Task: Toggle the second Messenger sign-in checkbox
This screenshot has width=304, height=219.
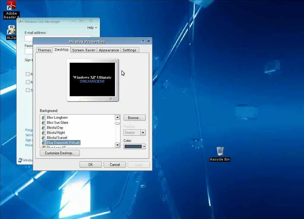Action: tap(28, 82)
